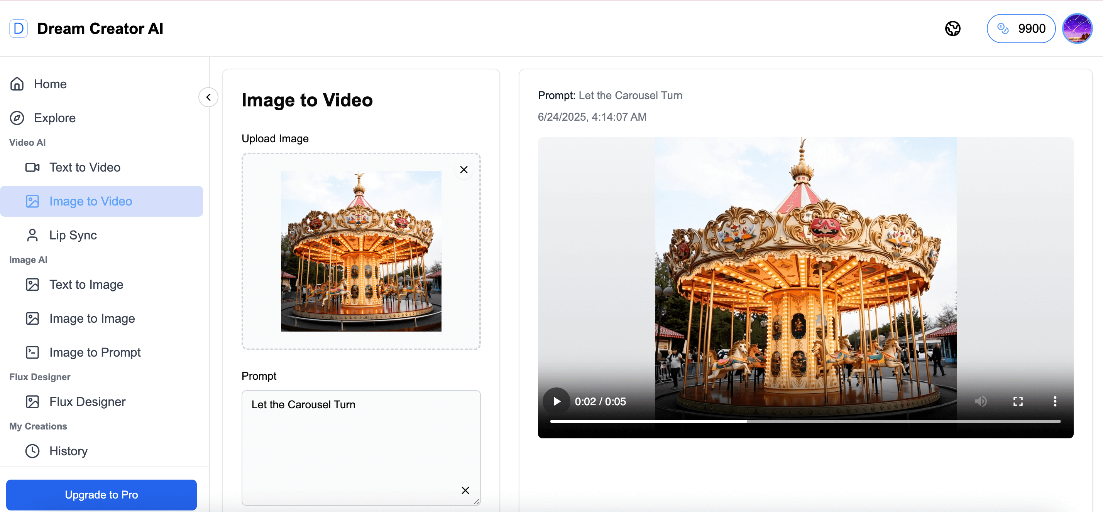Open the Image to Video tool
The width and height of the screenshot is (1103, 512).
[90, 201]
